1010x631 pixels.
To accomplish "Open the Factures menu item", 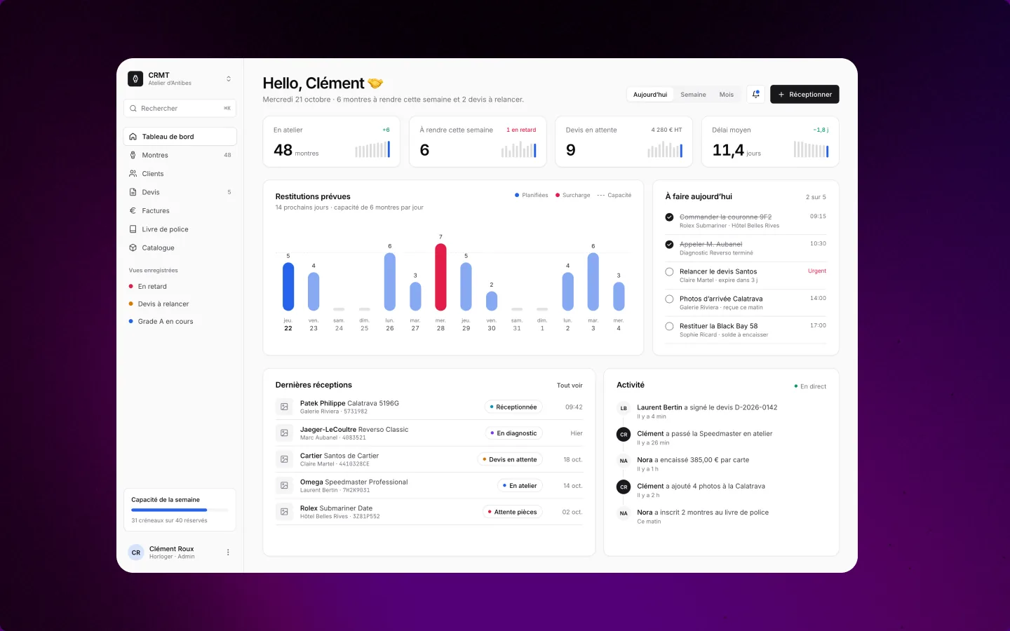I will point(180,211).
